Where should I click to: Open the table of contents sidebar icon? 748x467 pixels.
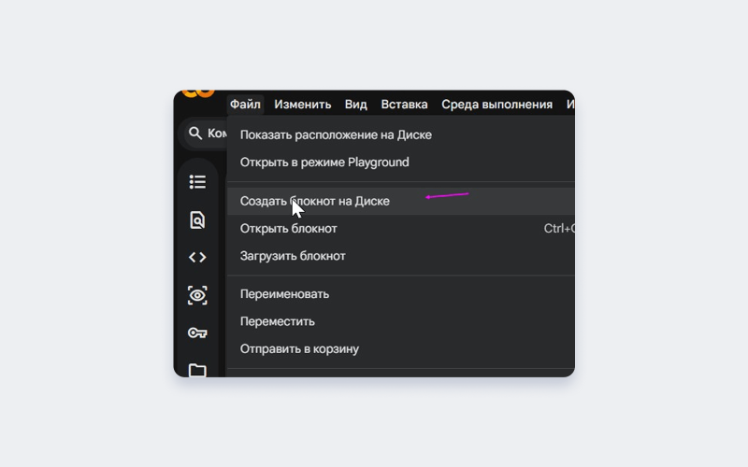[197, 181]
